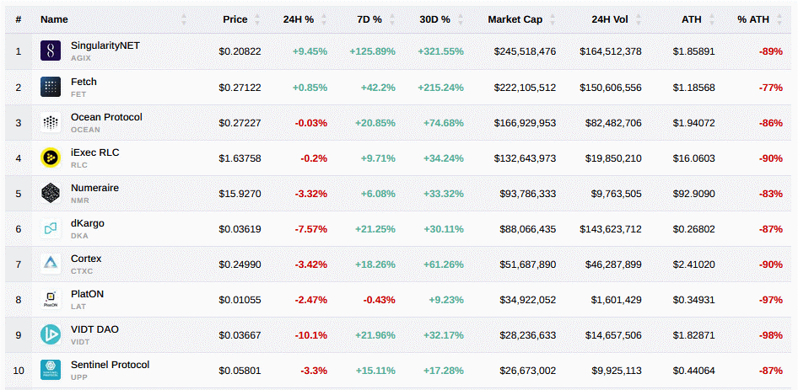Viewport: 798px width, 390px height.
Task: Sort by 24H Vol using its arrows
Action: [x=638, y=19]
